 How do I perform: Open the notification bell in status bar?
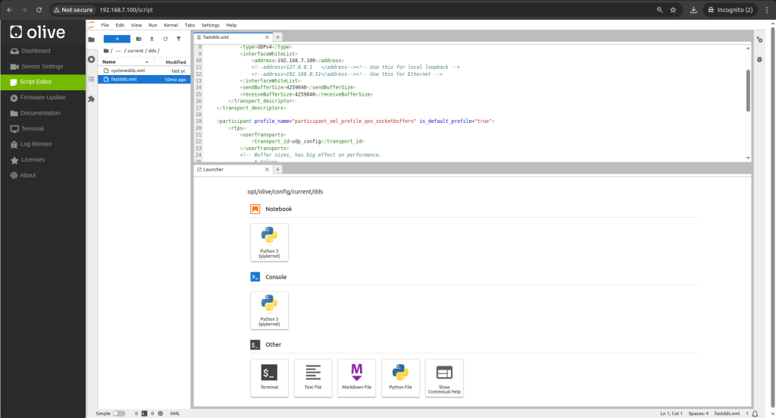tap(755, 413)
